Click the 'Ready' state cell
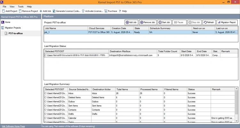Screen dimensions: 240x128 [141, 32]
